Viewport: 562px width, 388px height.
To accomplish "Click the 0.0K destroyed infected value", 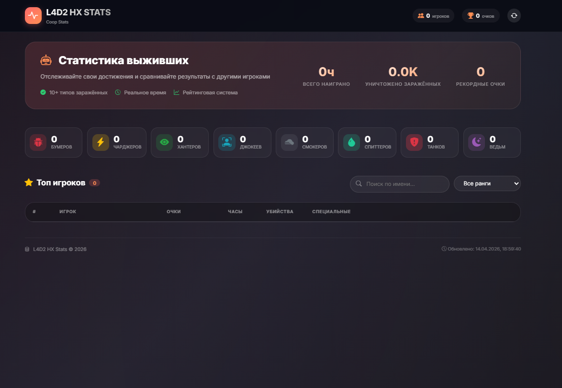I will 403,72.
